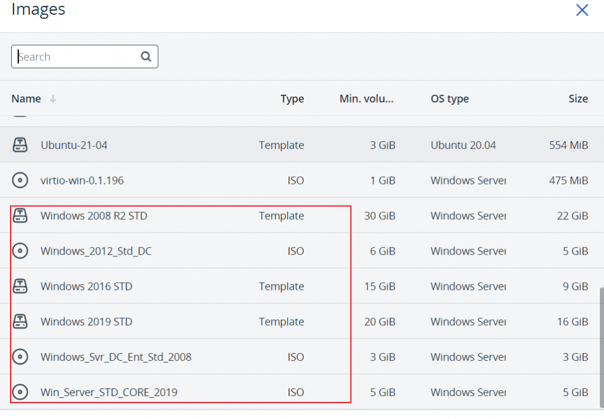604x419 pixels.
Task: Click the Ubuntu-21-04 template icon
Action: (20, 145)
